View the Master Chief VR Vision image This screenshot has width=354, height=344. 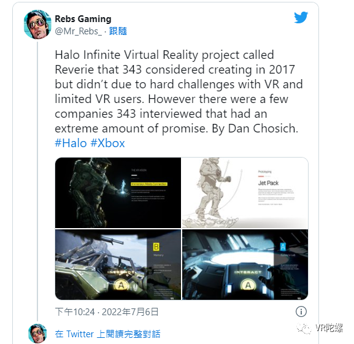point(118,193)
